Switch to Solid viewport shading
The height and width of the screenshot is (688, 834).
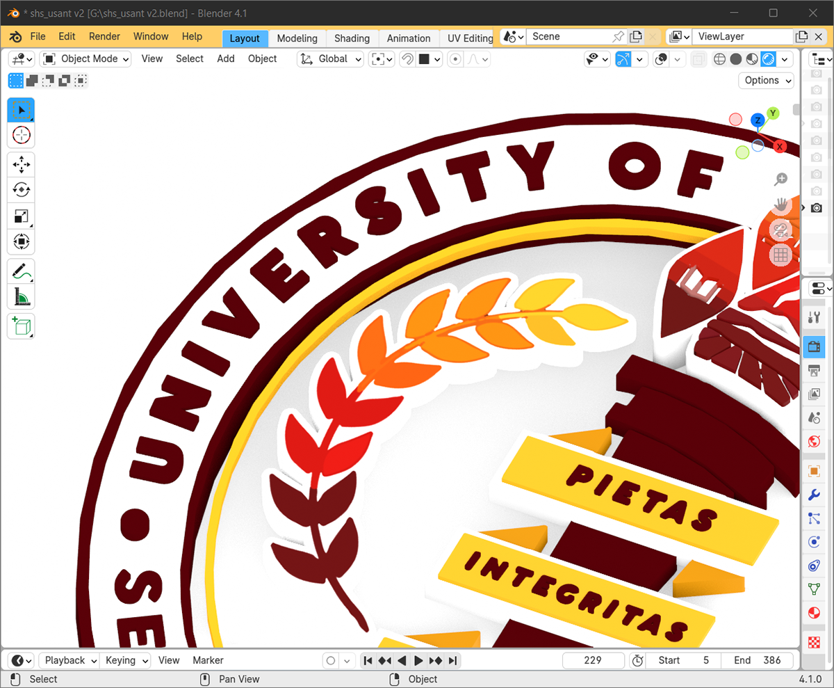coord(736,59)
